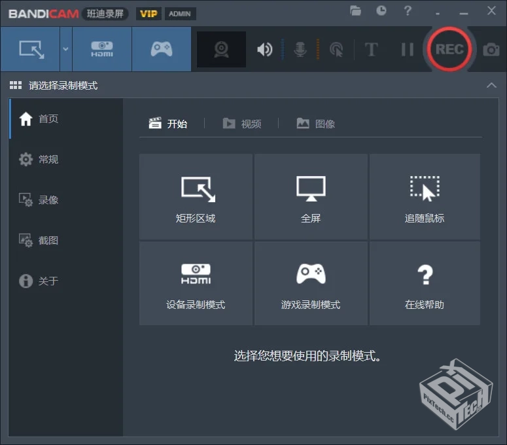Image resolution: width=507 pixels, height=445 pixels.
Task: Start recording with REC button
Action: pyautogui.click(x=449, y=49)
